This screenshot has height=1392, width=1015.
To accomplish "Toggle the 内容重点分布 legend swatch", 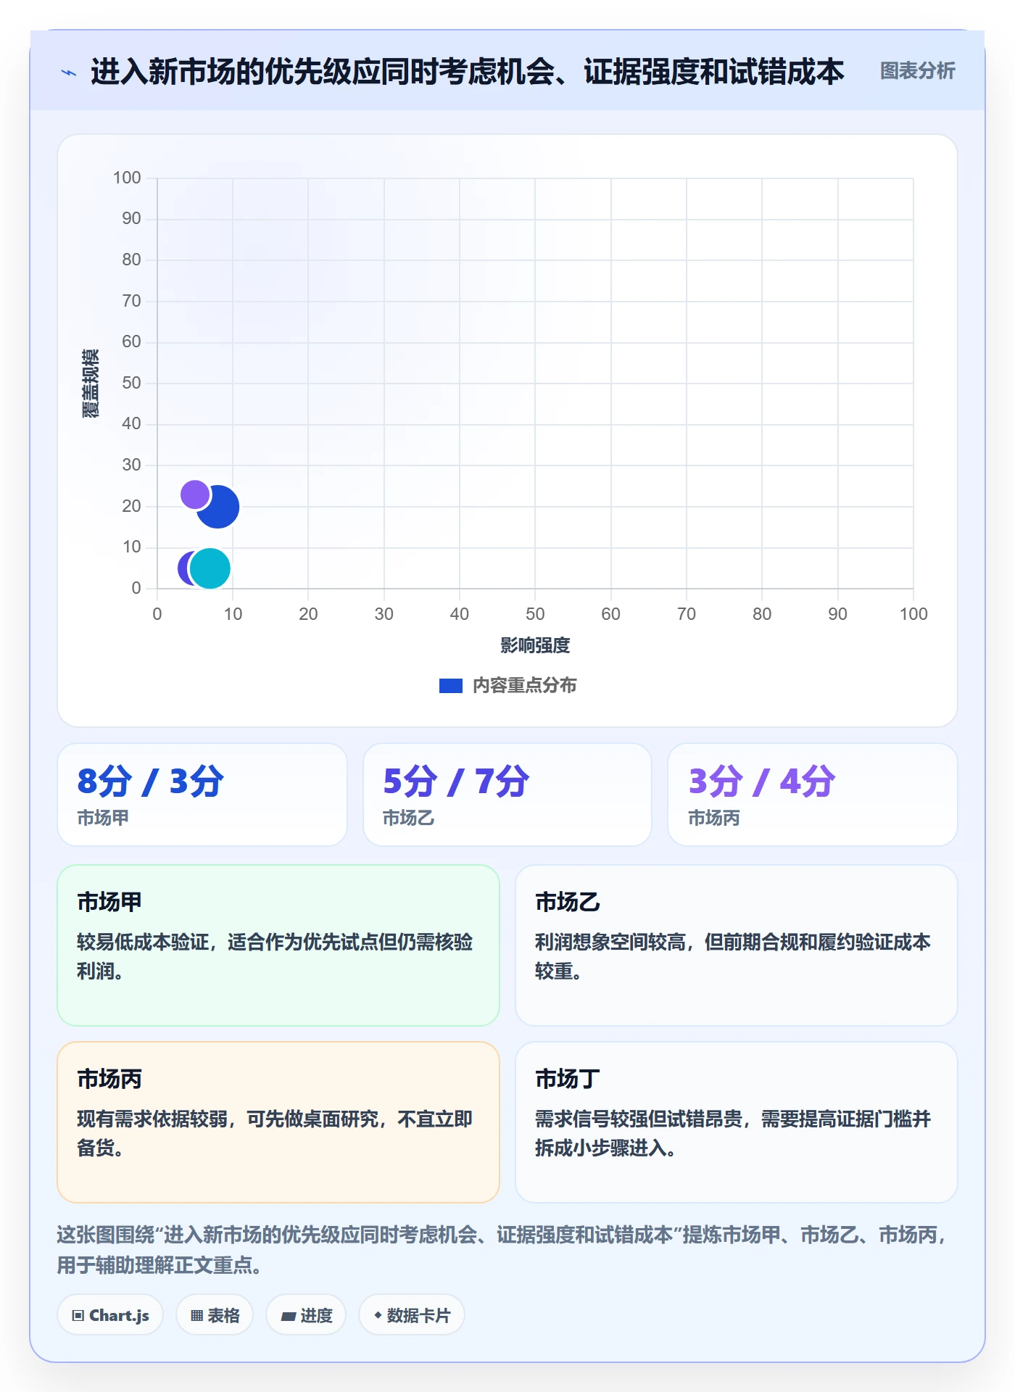I will [450, 686].
